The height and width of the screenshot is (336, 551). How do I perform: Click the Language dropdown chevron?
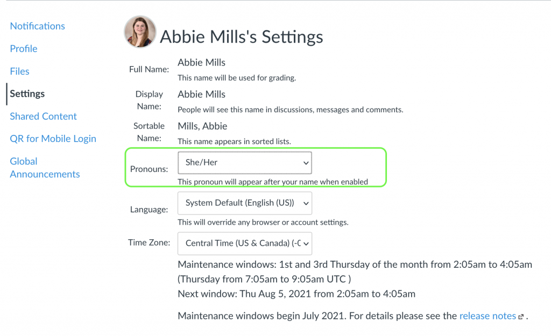pos(306,203)
